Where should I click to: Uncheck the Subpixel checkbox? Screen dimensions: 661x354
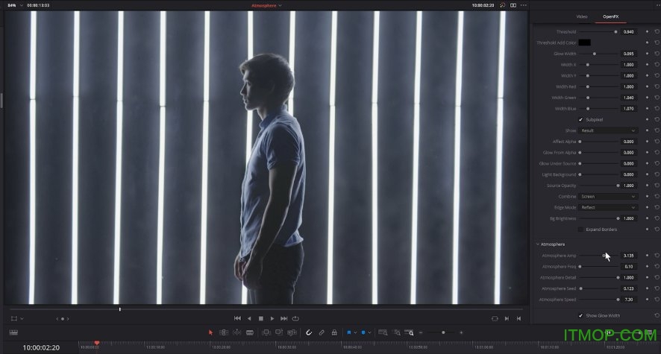pos(581,119)
